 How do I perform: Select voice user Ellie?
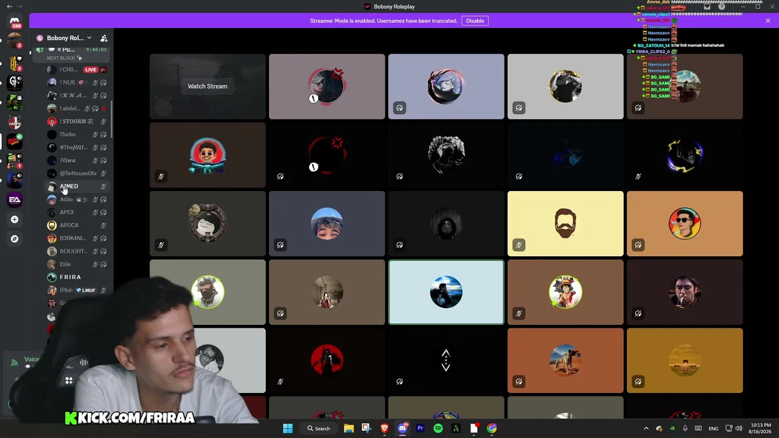pos(77,264)
